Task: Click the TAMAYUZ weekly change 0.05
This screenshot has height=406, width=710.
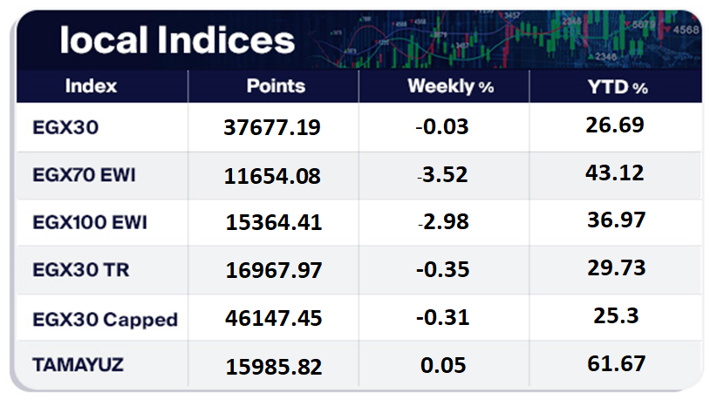Action: pos(443,367)
